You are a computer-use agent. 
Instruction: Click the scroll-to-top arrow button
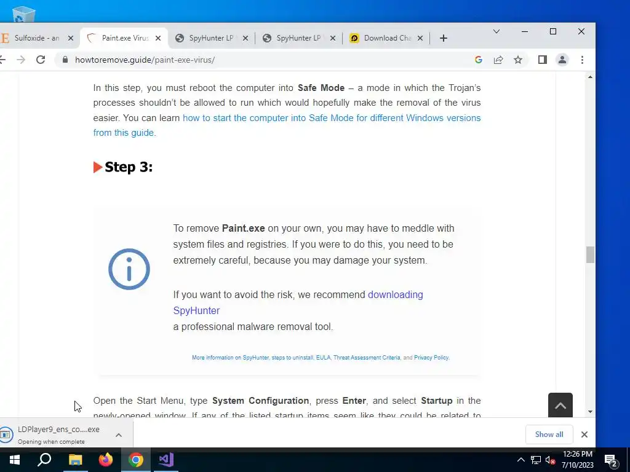560,406
